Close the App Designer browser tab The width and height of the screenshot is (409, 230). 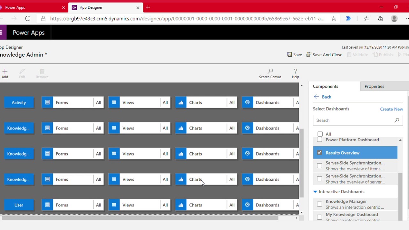tap(138, 7)
